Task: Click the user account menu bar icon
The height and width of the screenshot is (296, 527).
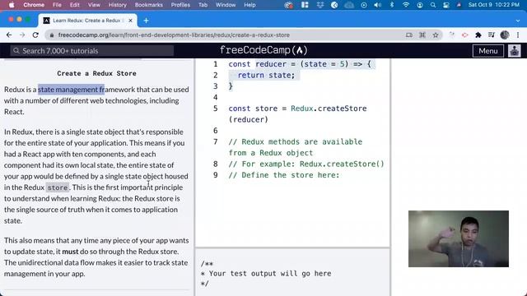Action: (420, 5)
